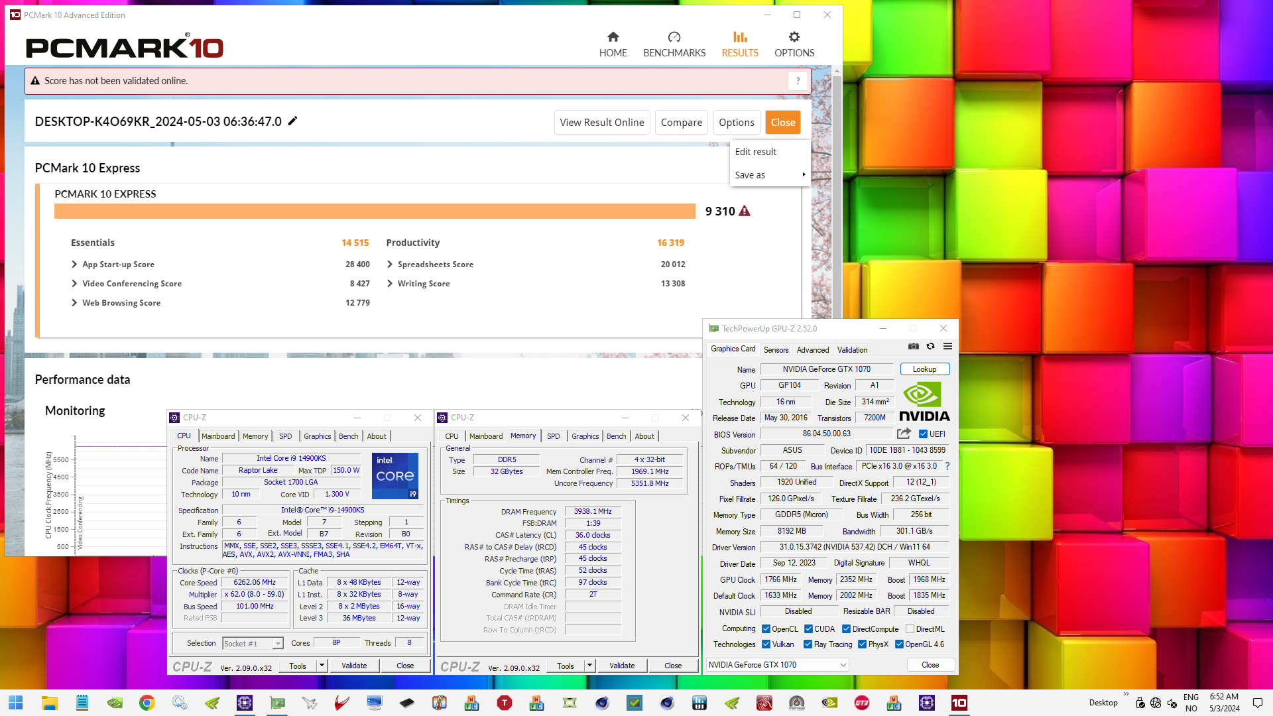The width and height of the screenshot is (1273, 716).
Task: Toggle the UEFI checkbox in GPU-Z
Action: click(x=923, y=434)
